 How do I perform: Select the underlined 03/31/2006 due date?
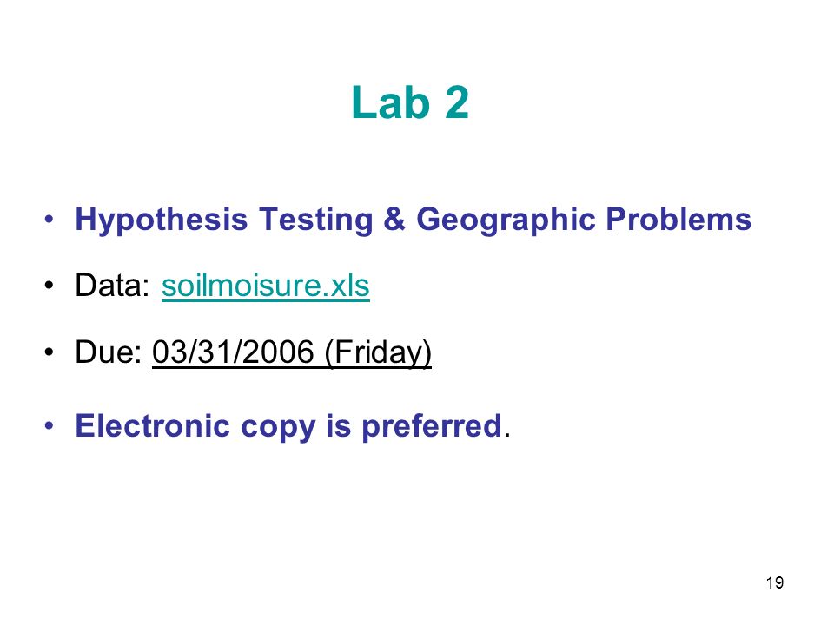pyautogui.click(x=233, y=352)
